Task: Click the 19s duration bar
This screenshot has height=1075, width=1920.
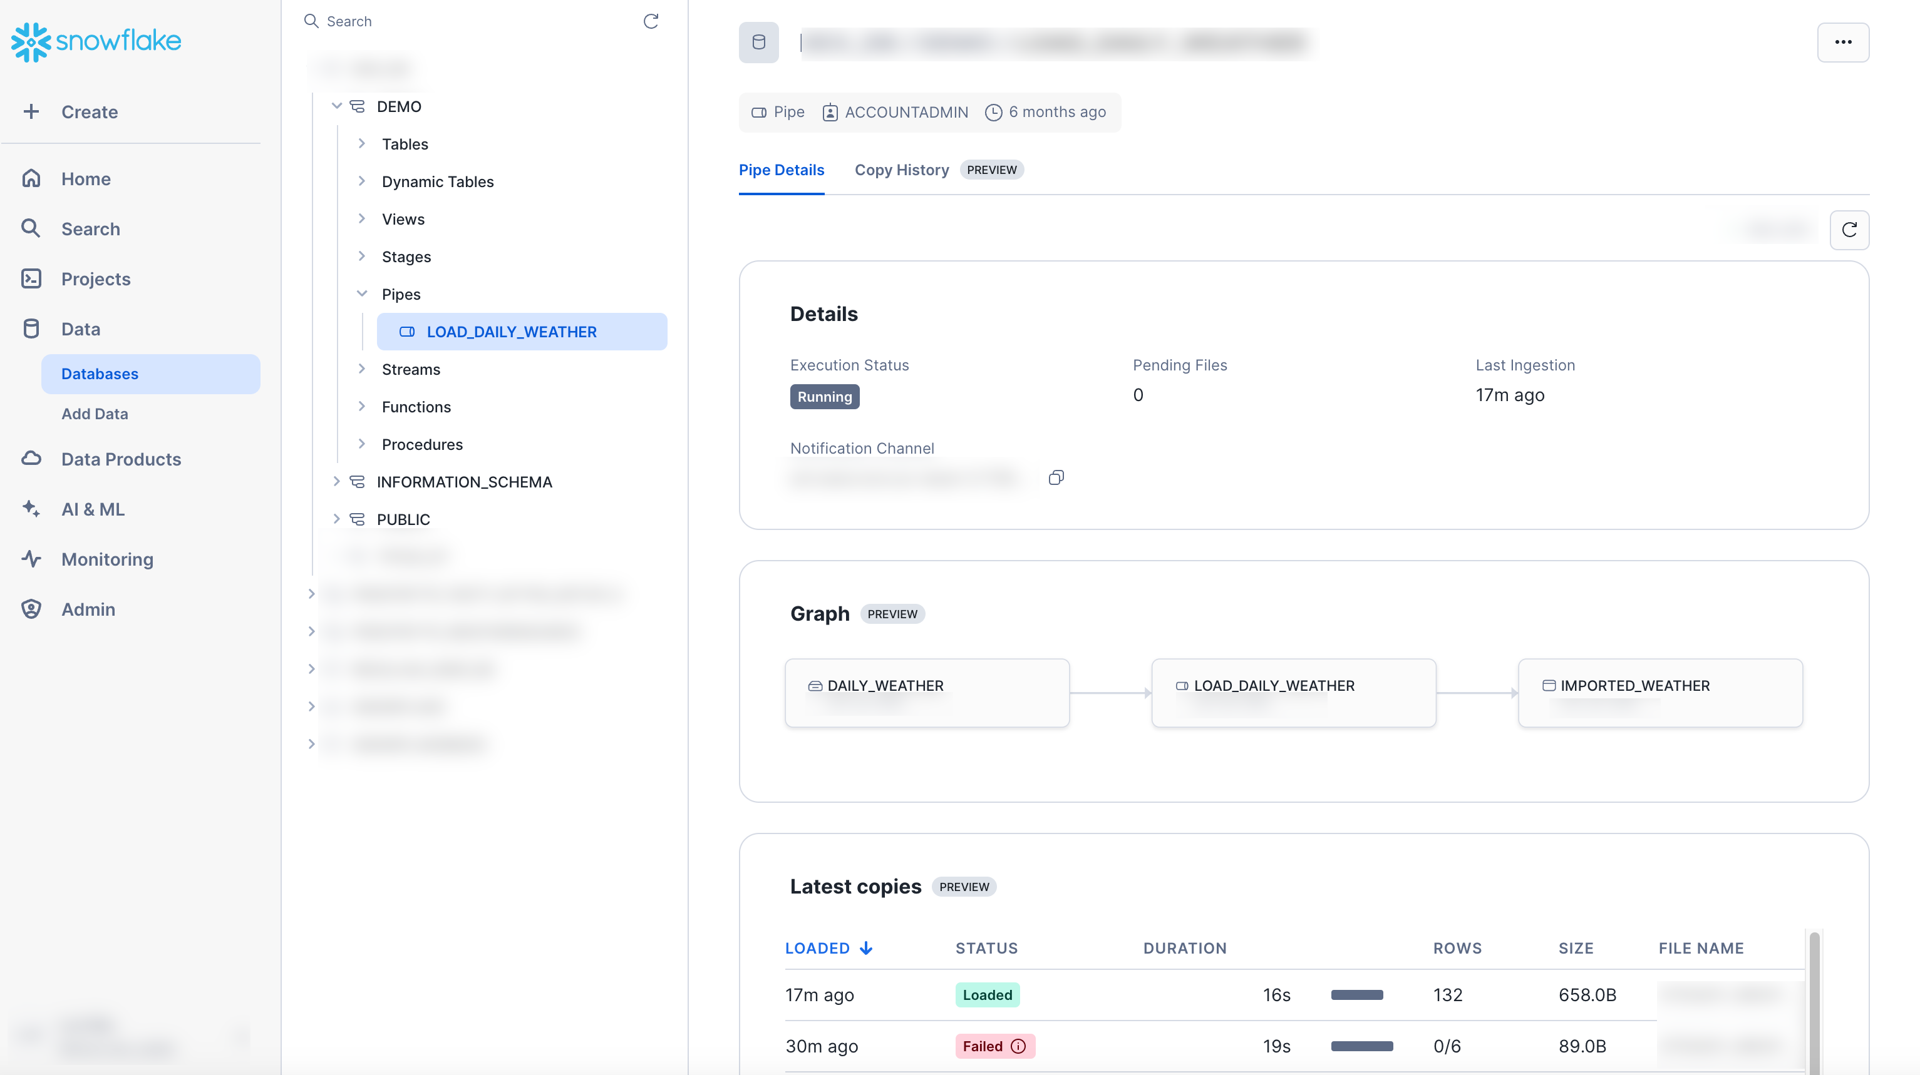Action: (1362, 1046)
